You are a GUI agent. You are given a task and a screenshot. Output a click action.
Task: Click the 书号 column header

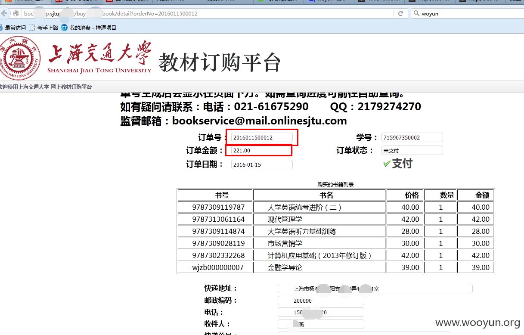(215, 195)
